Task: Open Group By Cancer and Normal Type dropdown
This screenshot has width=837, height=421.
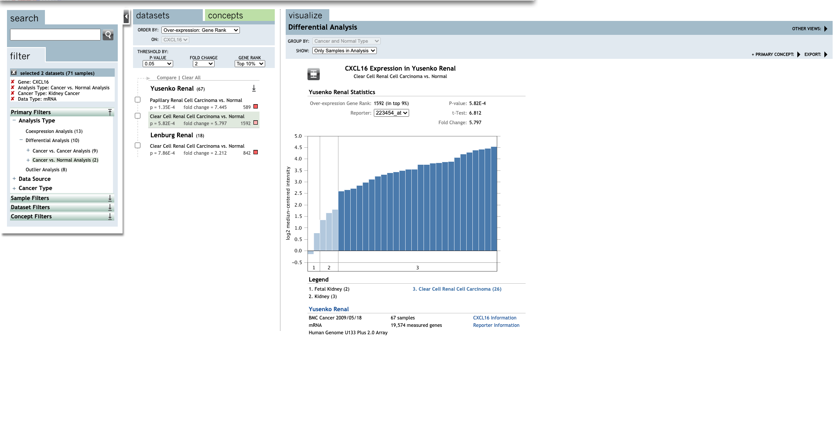Action: tap(347, 41)
